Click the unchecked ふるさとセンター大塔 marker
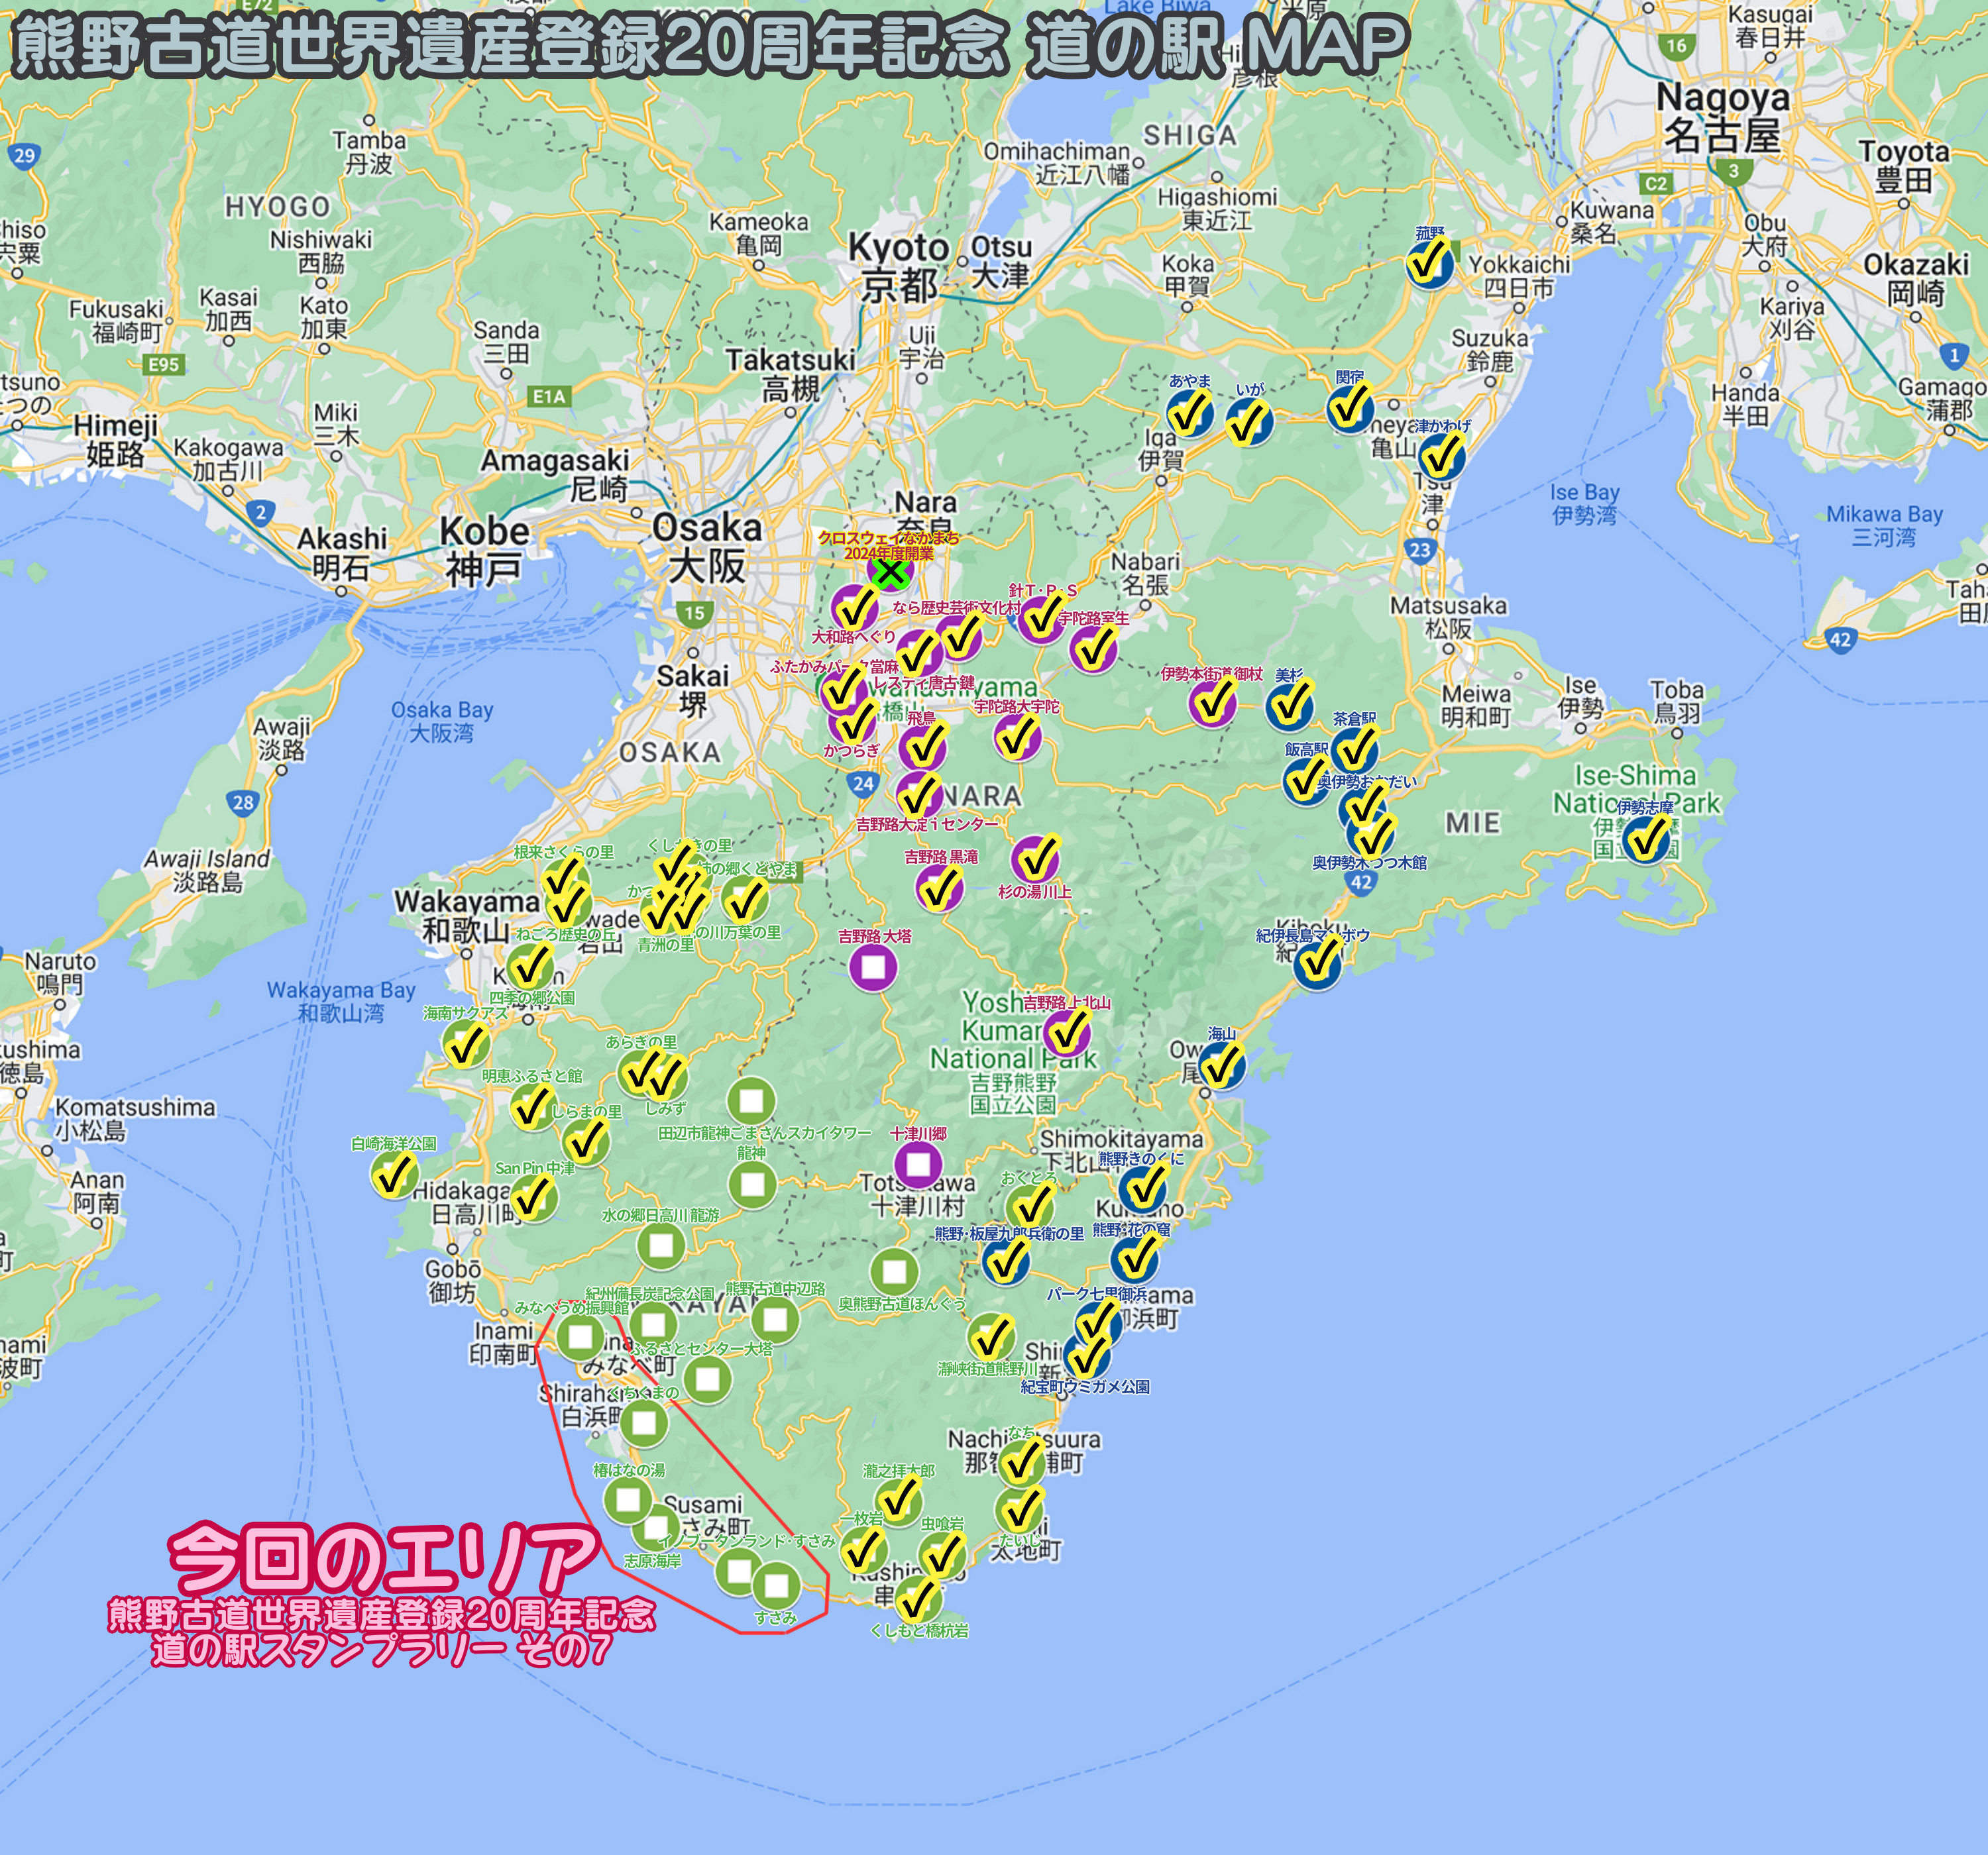The width and height of the screenshot is (1988, 1855). pyautogui.click(x=707, y=1379)
